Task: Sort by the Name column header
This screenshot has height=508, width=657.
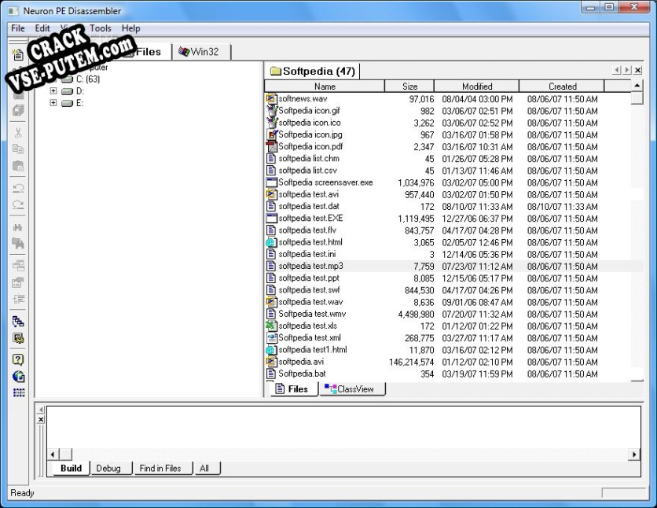Action: (x=325, y=87)
